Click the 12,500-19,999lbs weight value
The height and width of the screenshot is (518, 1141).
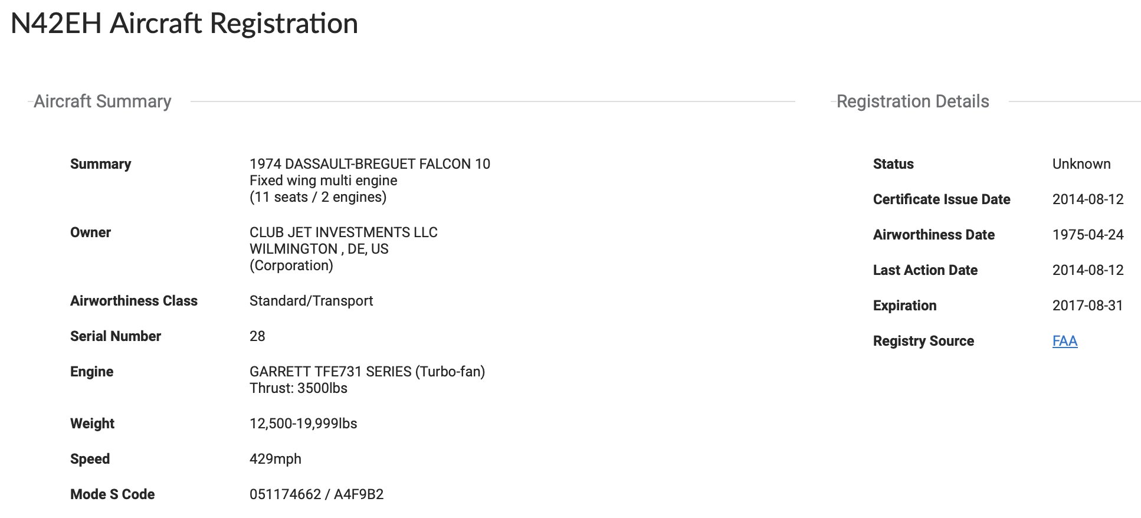point(303,424)
